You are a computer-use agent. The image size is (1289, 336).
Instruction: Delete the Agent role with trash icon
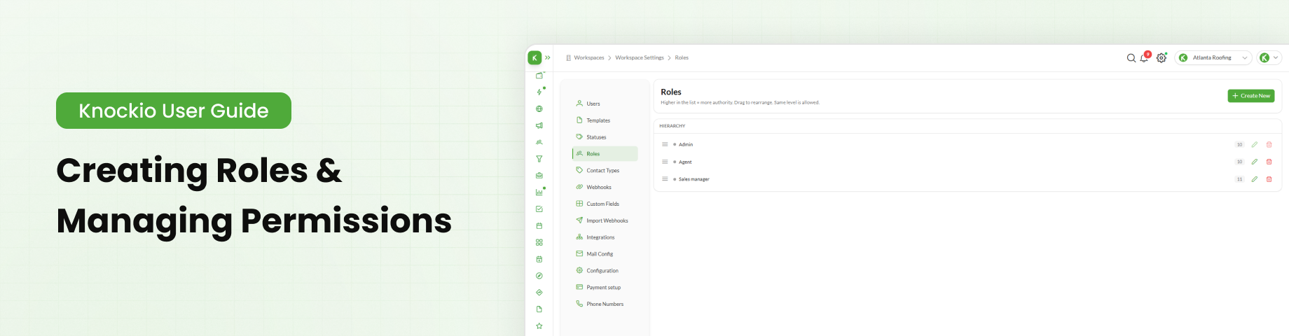point(1269,162)
